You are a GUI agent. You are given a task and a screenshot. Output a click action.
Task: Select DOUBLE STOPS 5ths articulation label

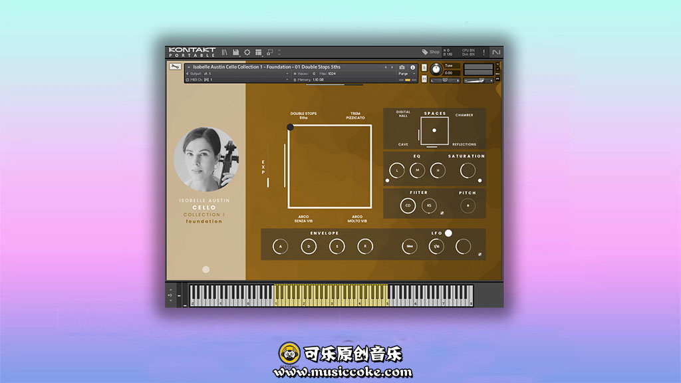[303, 116]
